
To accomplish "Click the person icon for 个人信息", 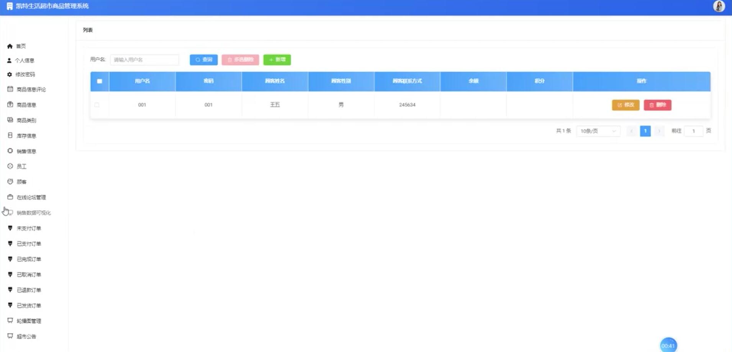I will tap(10, 60).
